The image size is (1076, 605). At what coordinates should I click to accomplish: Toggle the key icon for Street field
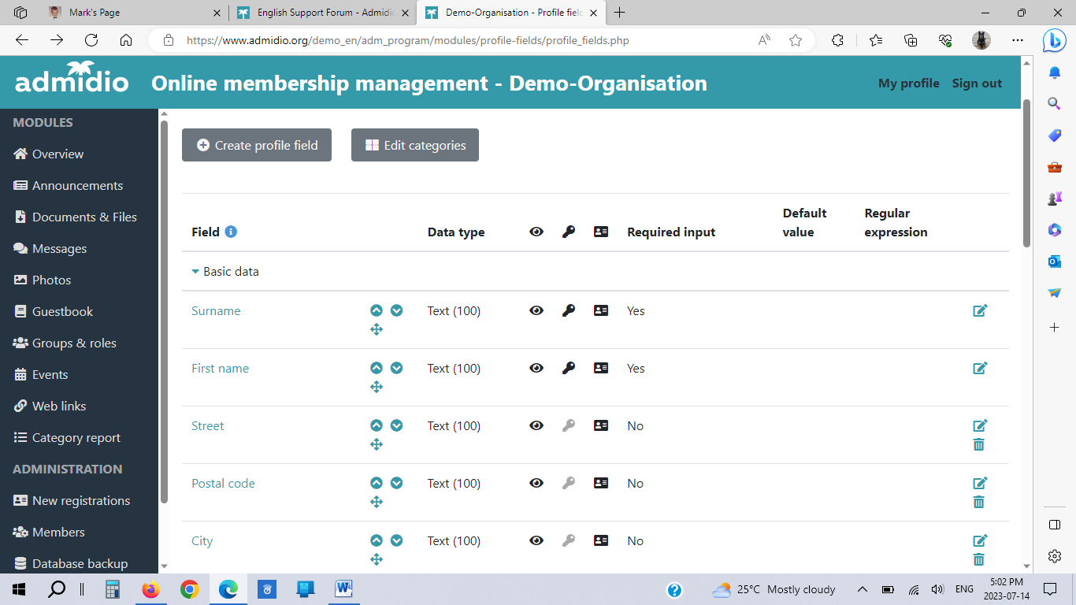(x=569, y=425)
